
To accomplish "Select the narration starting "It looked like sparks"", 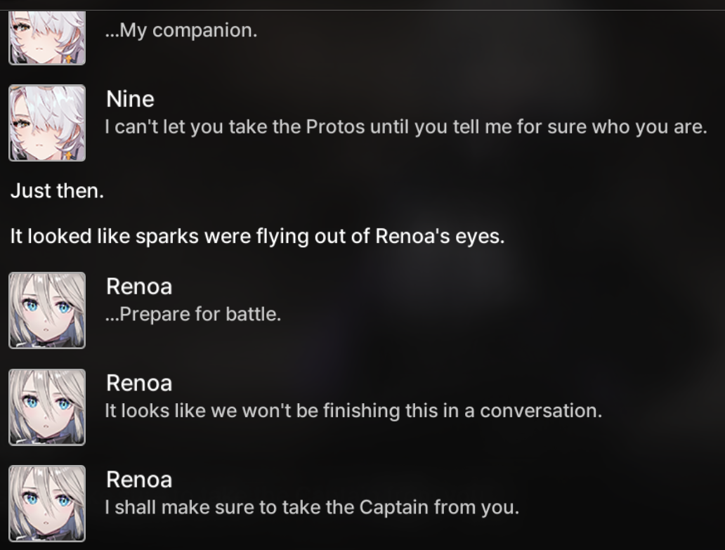I will [x=257, y=236].
